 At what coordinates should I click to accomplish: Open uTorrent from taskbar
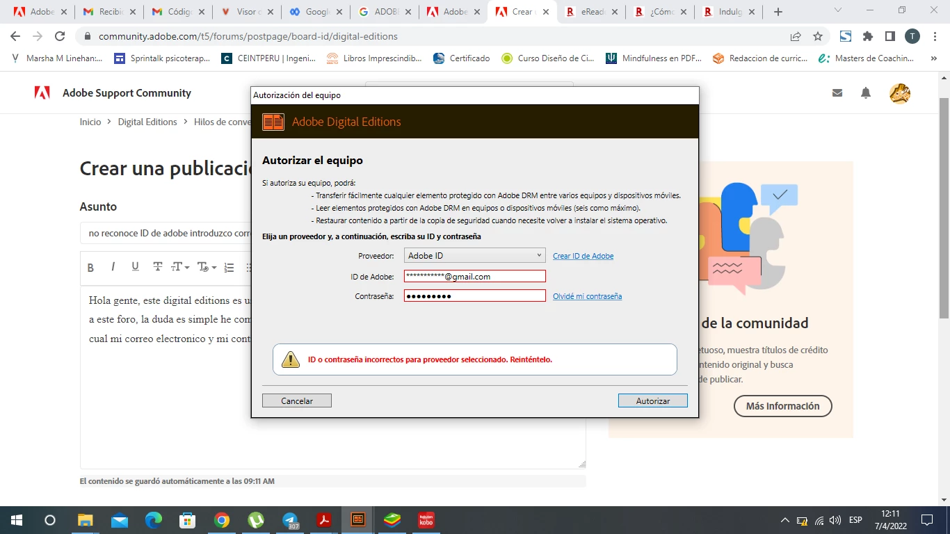pos(256,519)
